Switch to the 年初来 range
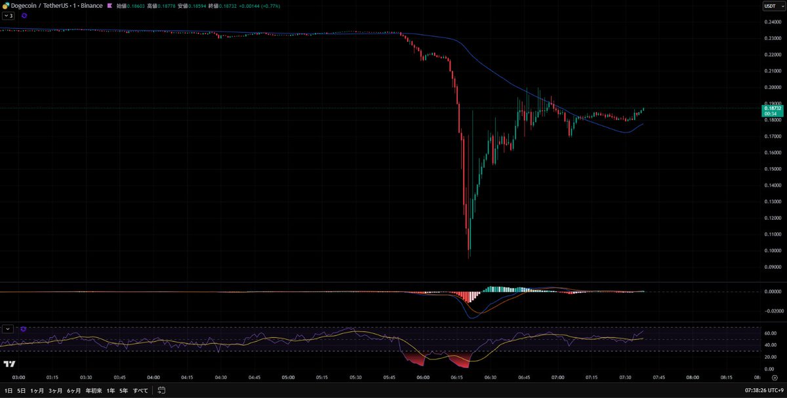 tap(93, 390)
